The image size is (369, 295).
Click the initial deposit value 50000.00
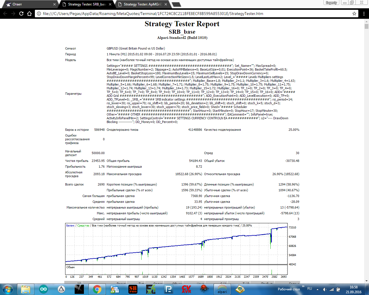pyautogui.click(x=98, y=153)
